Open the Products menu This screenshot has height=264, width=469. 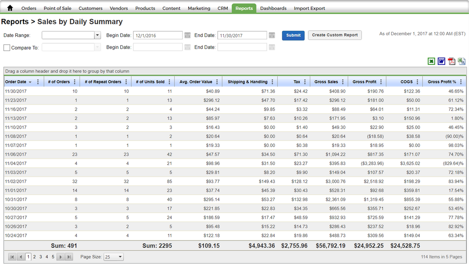point(145,8)
